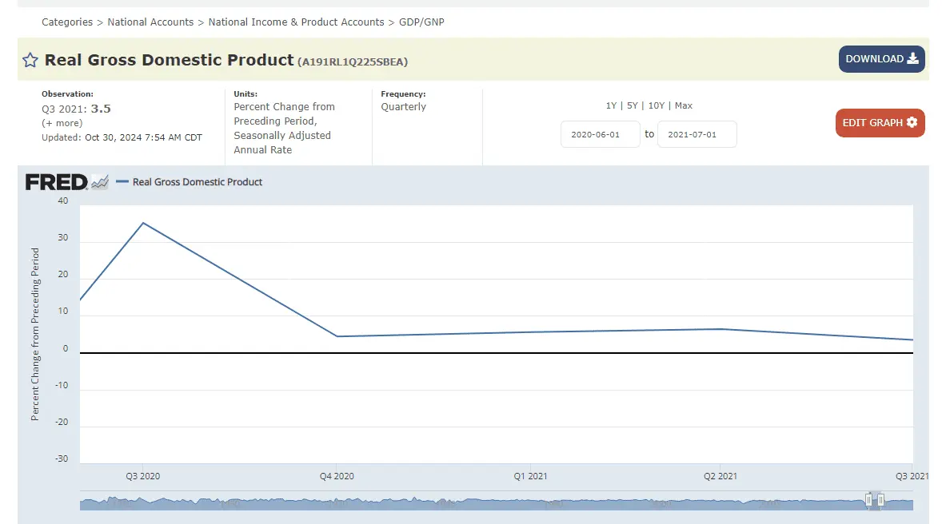Click the FRED logo
This screenshot has width=942, height=524.
coord(56,182)
